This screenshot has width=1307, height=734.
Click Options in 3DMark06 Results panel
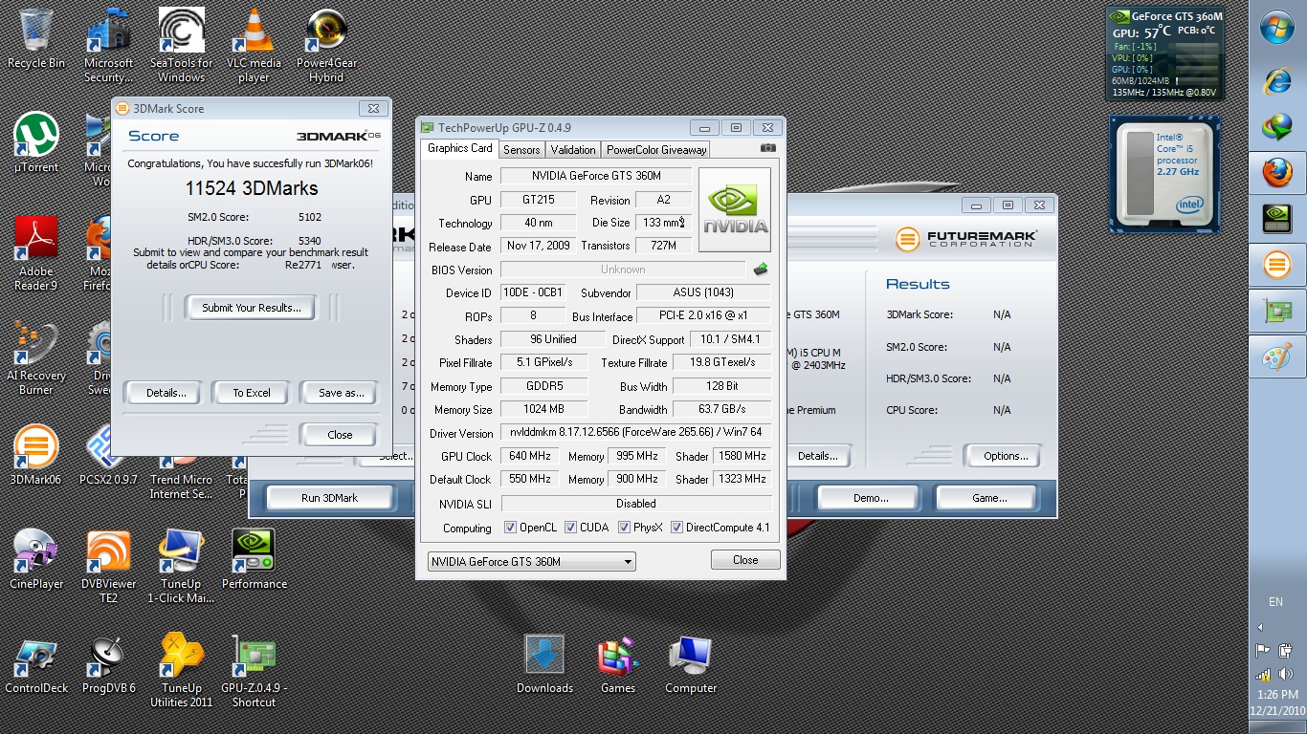pos(1006,456)
